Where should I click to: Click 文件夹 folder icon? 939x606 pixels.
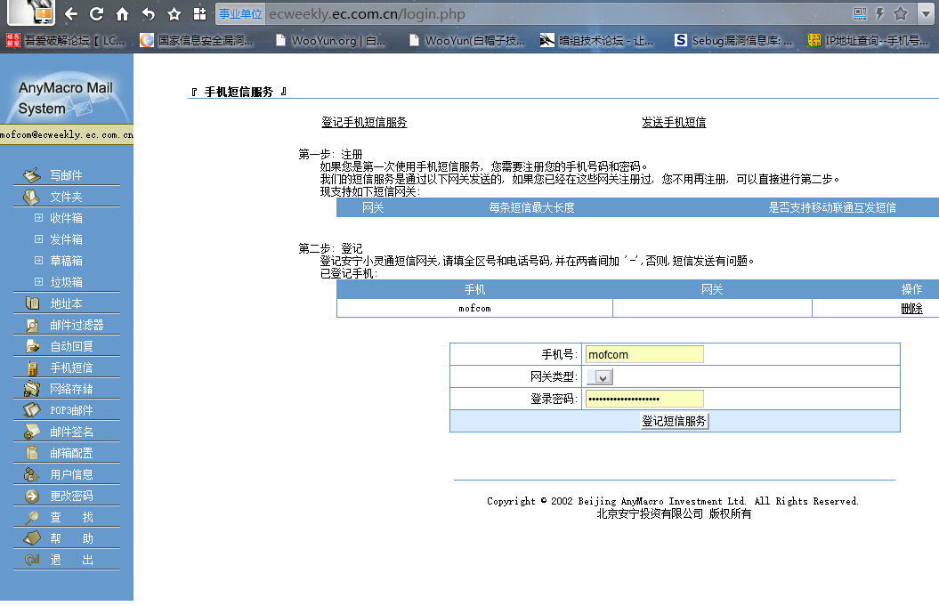pyautogui.click(x=32, y=197)
